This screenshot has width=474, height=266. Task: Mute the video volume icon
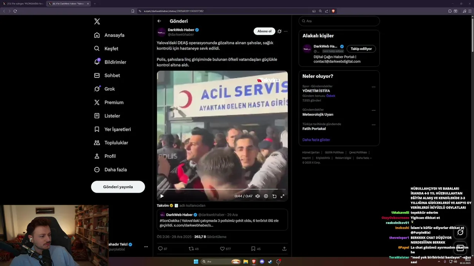pos(257,196)
